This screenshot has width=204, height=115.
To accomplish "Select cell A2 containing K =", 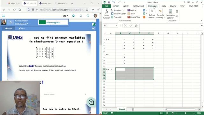I will point(111,39).
